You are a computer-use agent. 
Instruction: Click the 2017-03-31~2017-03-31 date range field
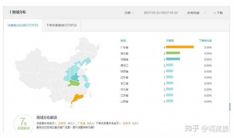tap(161, 13)
